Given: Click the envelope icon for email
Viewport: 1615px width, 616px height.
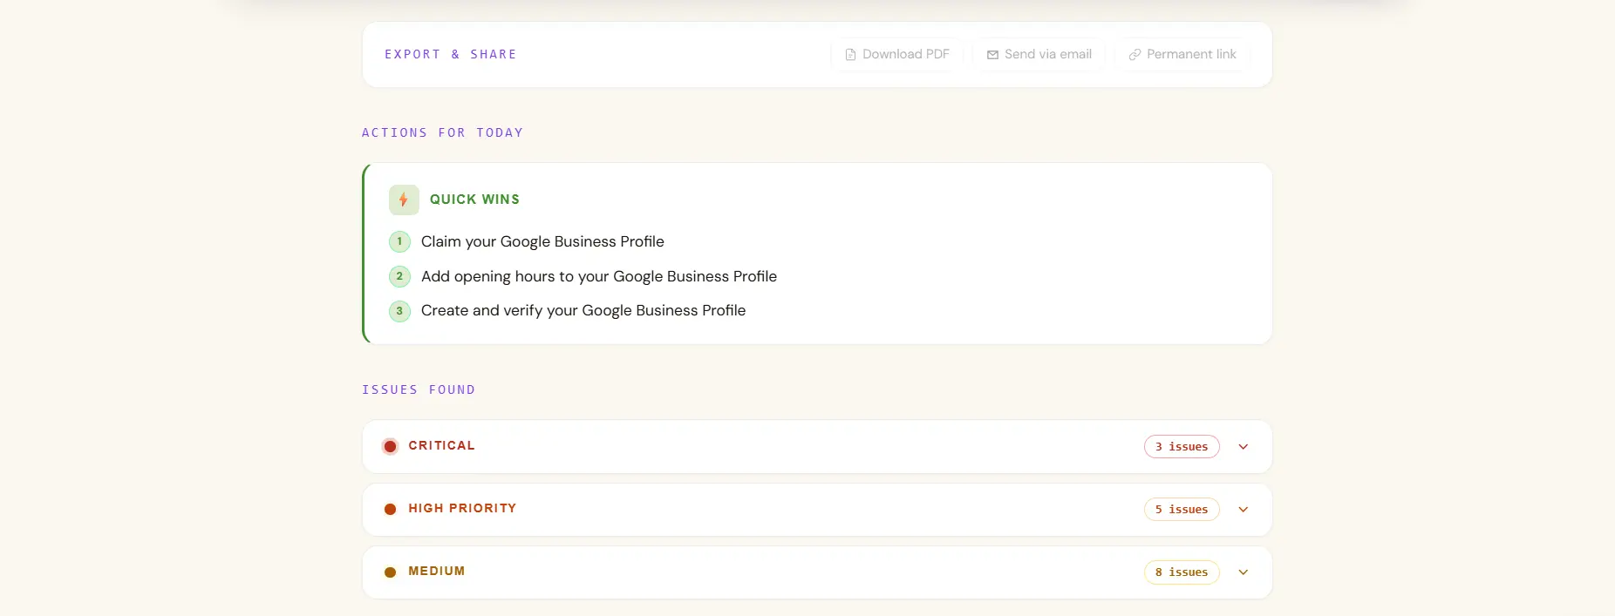Looking at the screenshot, I should click(992, 55).
